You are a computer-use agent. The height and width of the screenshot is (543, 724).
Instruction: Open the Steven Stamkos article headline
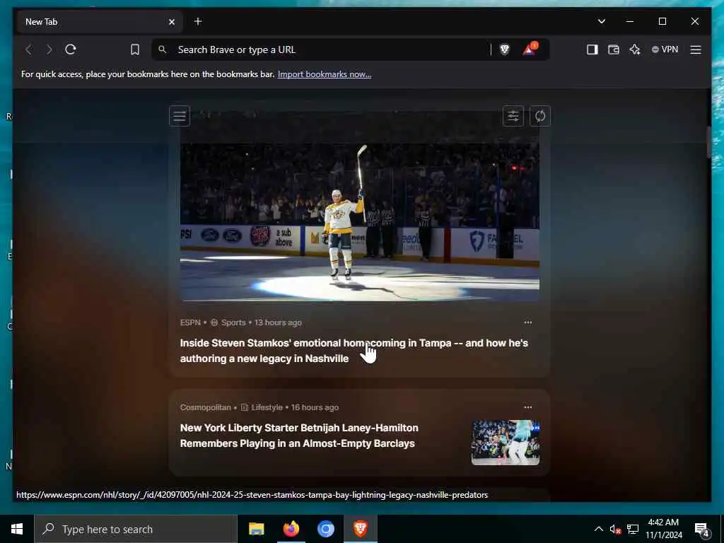coord(354,351)
